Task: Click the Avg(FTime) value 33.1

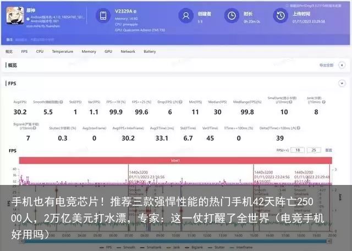Action: point(162,138)
